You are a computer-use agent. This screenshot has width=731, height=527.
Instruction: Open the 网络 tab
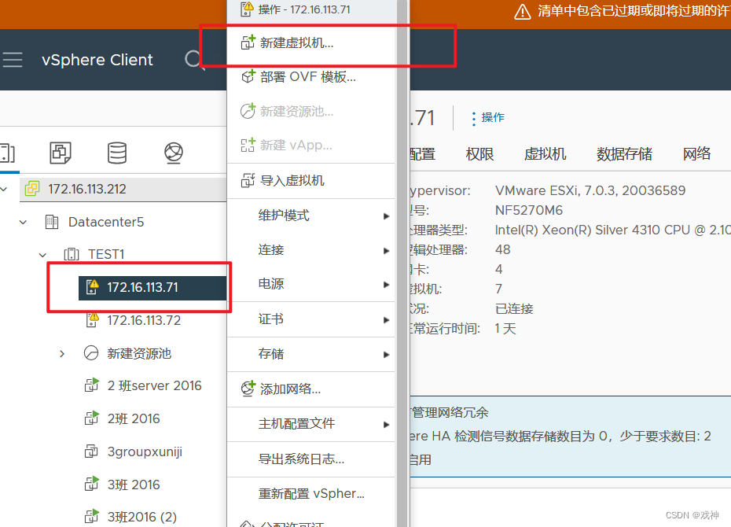point(697,154)
